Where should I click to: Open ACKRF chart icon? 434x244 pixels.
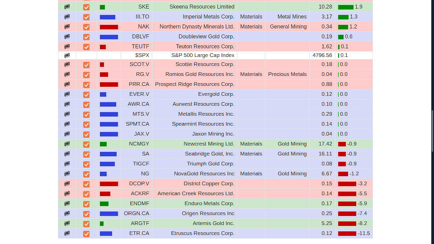click(67, 194)
